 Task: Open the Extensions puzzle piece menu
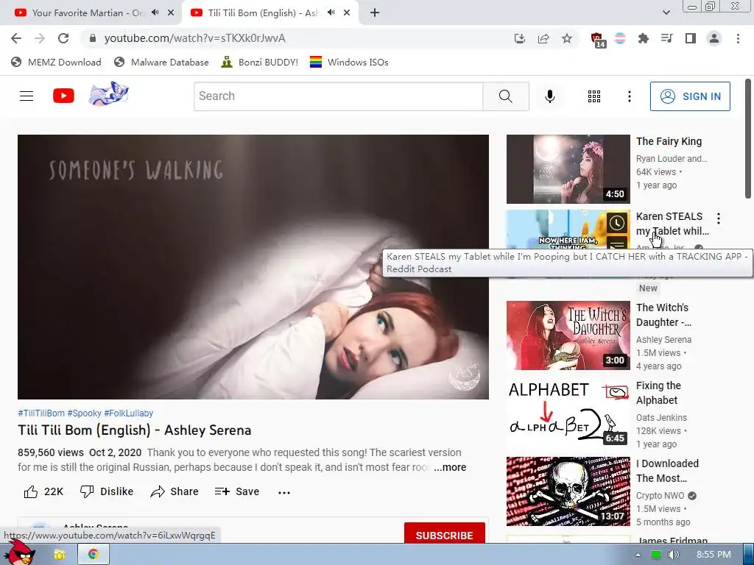644,38
